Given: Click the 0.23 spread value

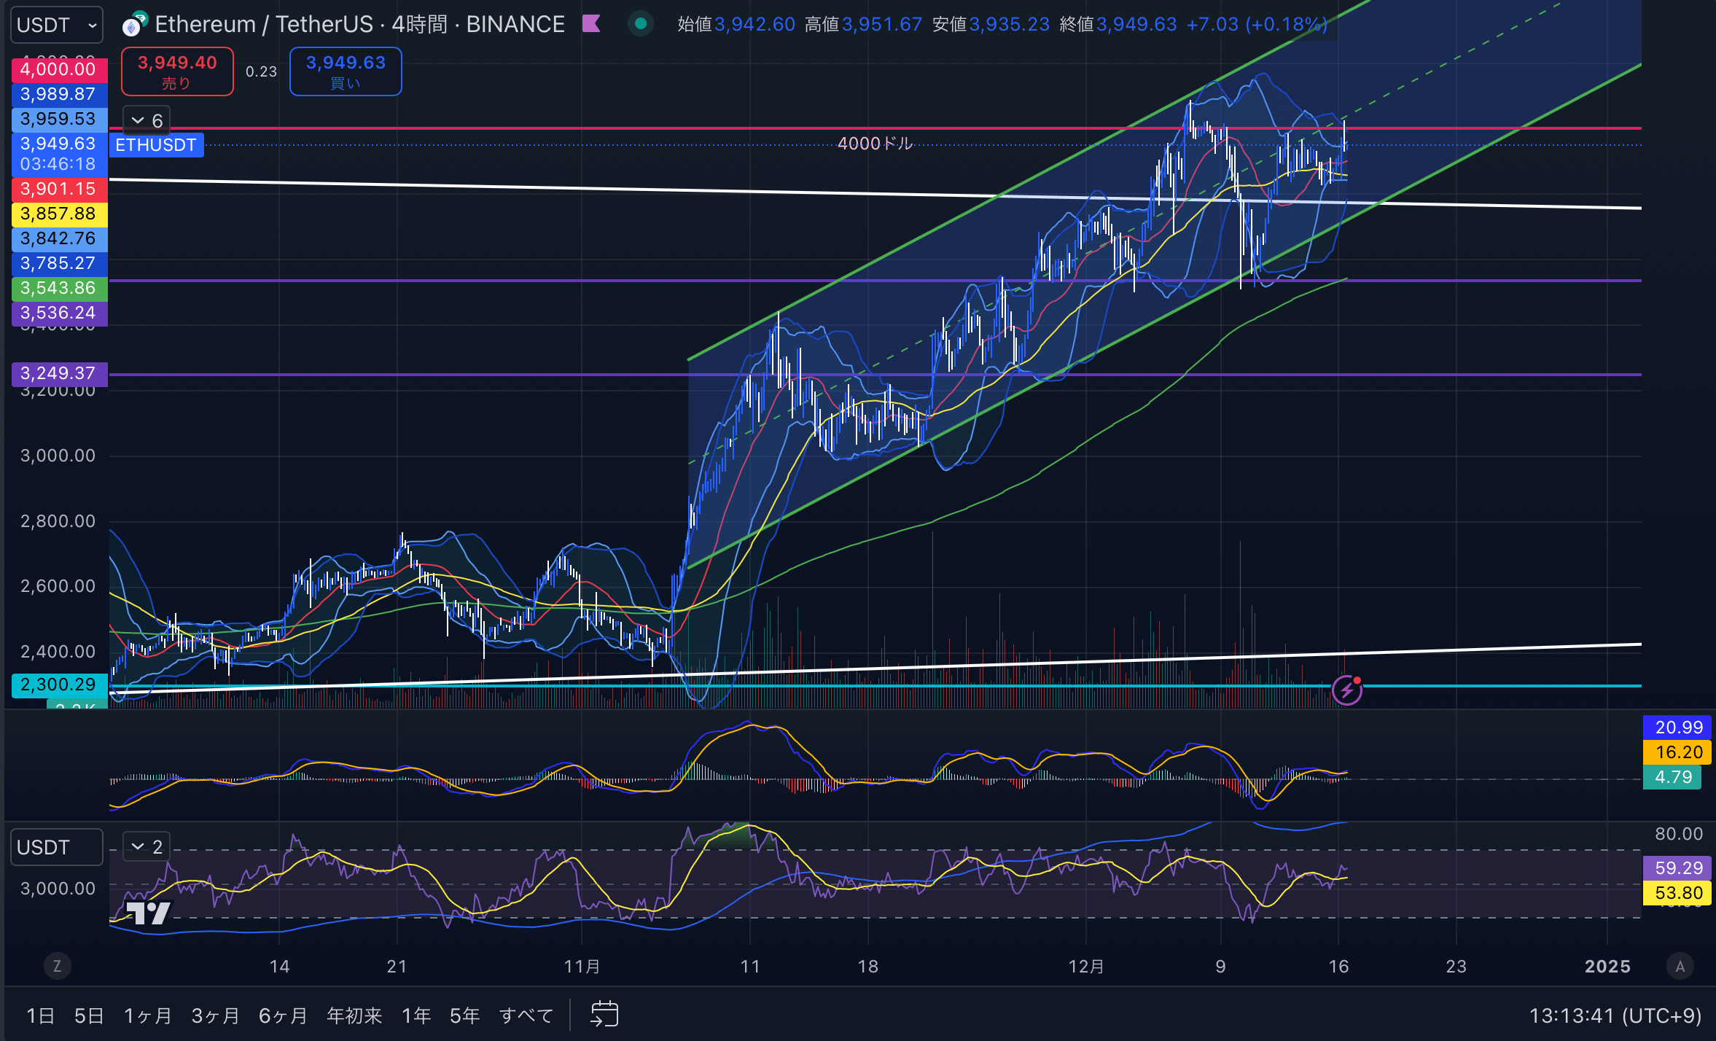Looking at the screenshot, I should 261,71.
